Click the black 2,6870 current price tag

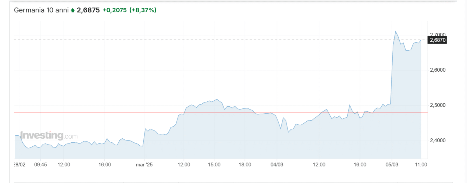[x=438, y=40]
